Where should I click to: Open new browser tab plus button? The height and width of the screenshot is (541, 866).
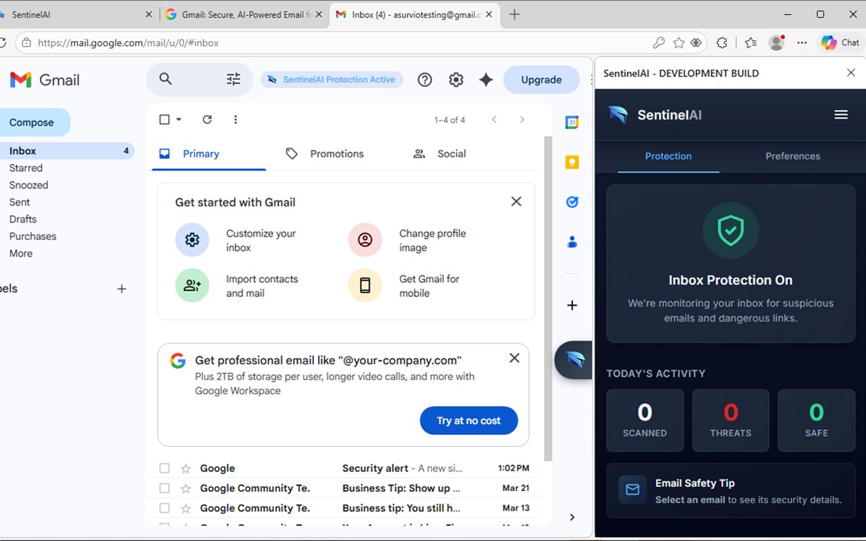click(514, 14)
